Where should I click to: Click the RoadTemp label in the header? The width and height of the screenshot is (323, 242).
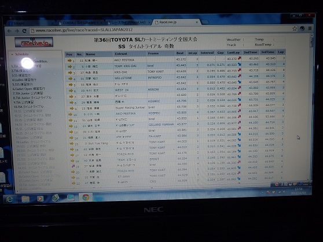263,44
